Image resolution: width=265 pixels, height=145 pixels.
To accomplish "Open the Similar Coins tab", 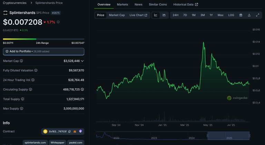I will tap(158, 4).
